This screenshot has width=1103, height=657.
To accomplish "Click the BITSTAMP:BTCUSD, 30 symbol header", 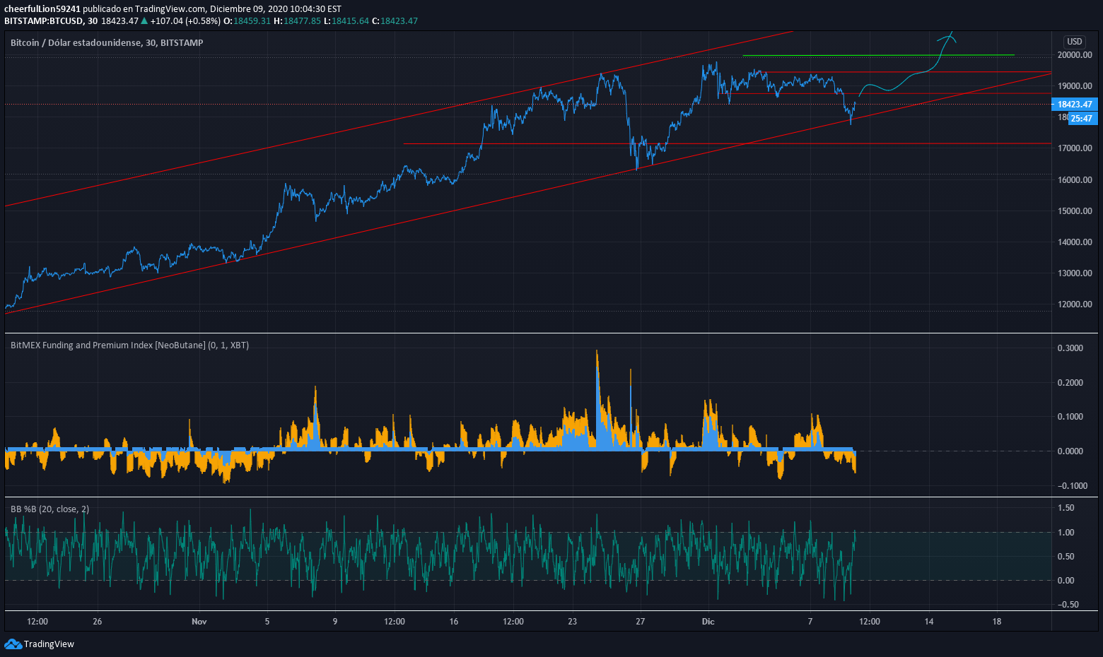I will pos(51,21).
